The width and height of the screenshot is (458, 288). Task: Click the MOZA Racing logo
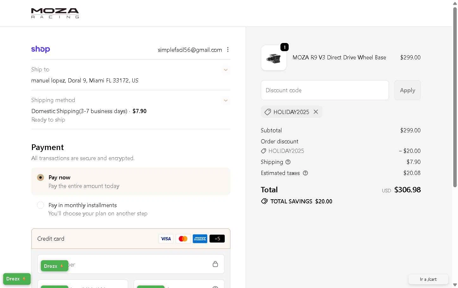point(55,13)
